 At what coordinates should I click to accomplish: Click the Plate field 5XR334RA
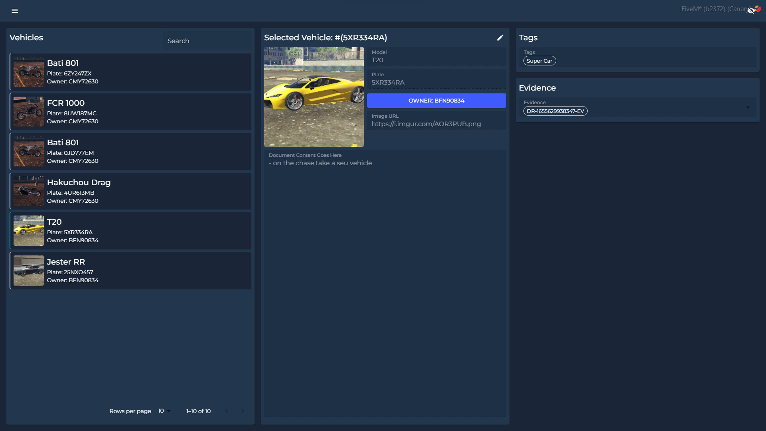coord(436,79)
